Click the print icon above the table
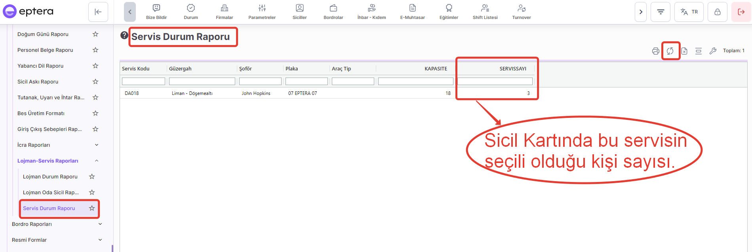This screenshot has width=752, height=252. coord(655,51)
